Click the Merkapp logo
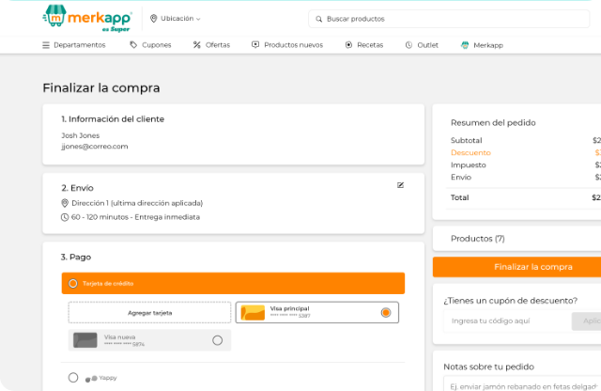This screenshot has width=601, height=391. click(87, 19)
